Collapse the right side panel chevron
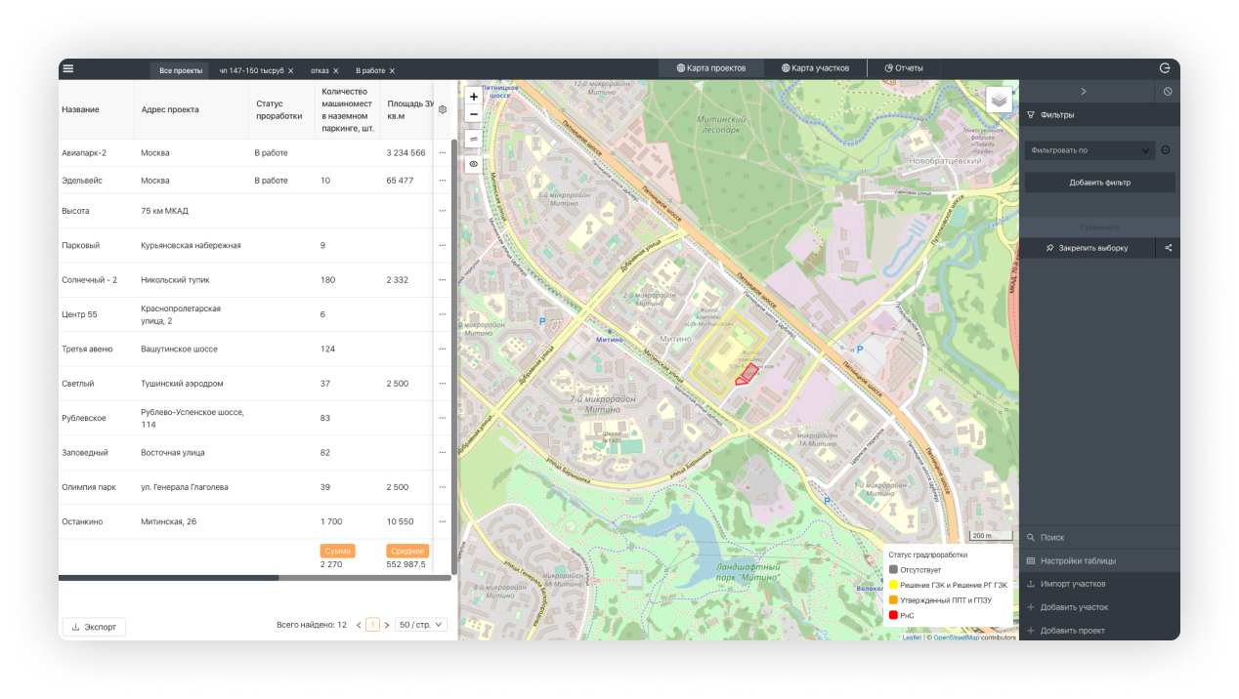Screen dimensions: 1239x699 (1083, 91)
